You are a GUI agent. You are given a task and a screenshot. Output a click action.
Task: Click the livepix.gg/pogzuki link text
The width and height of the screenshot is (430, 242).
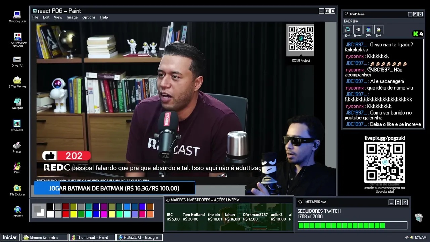[x=385, y=138]
